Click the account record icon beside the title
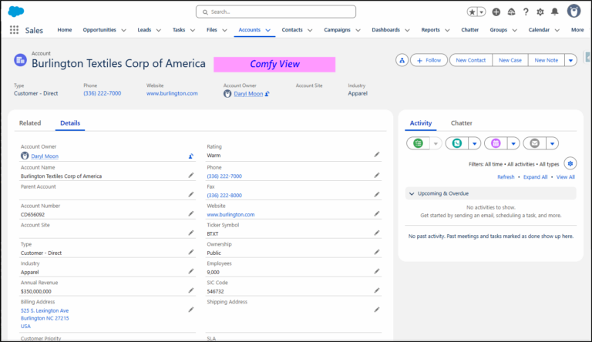 coord(20,60)
